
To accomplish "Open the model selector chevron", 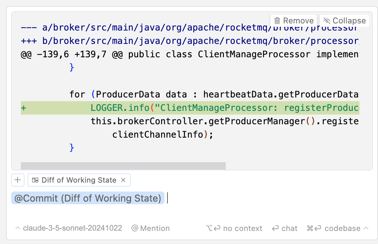I will [17, 228].
